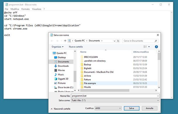Select Questo PC in navigation pane
178x114 pixels.
pos(61,53)
